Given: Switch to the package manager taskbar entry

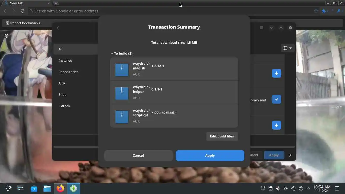Looking at the screenshot, I should coord(74,188).
